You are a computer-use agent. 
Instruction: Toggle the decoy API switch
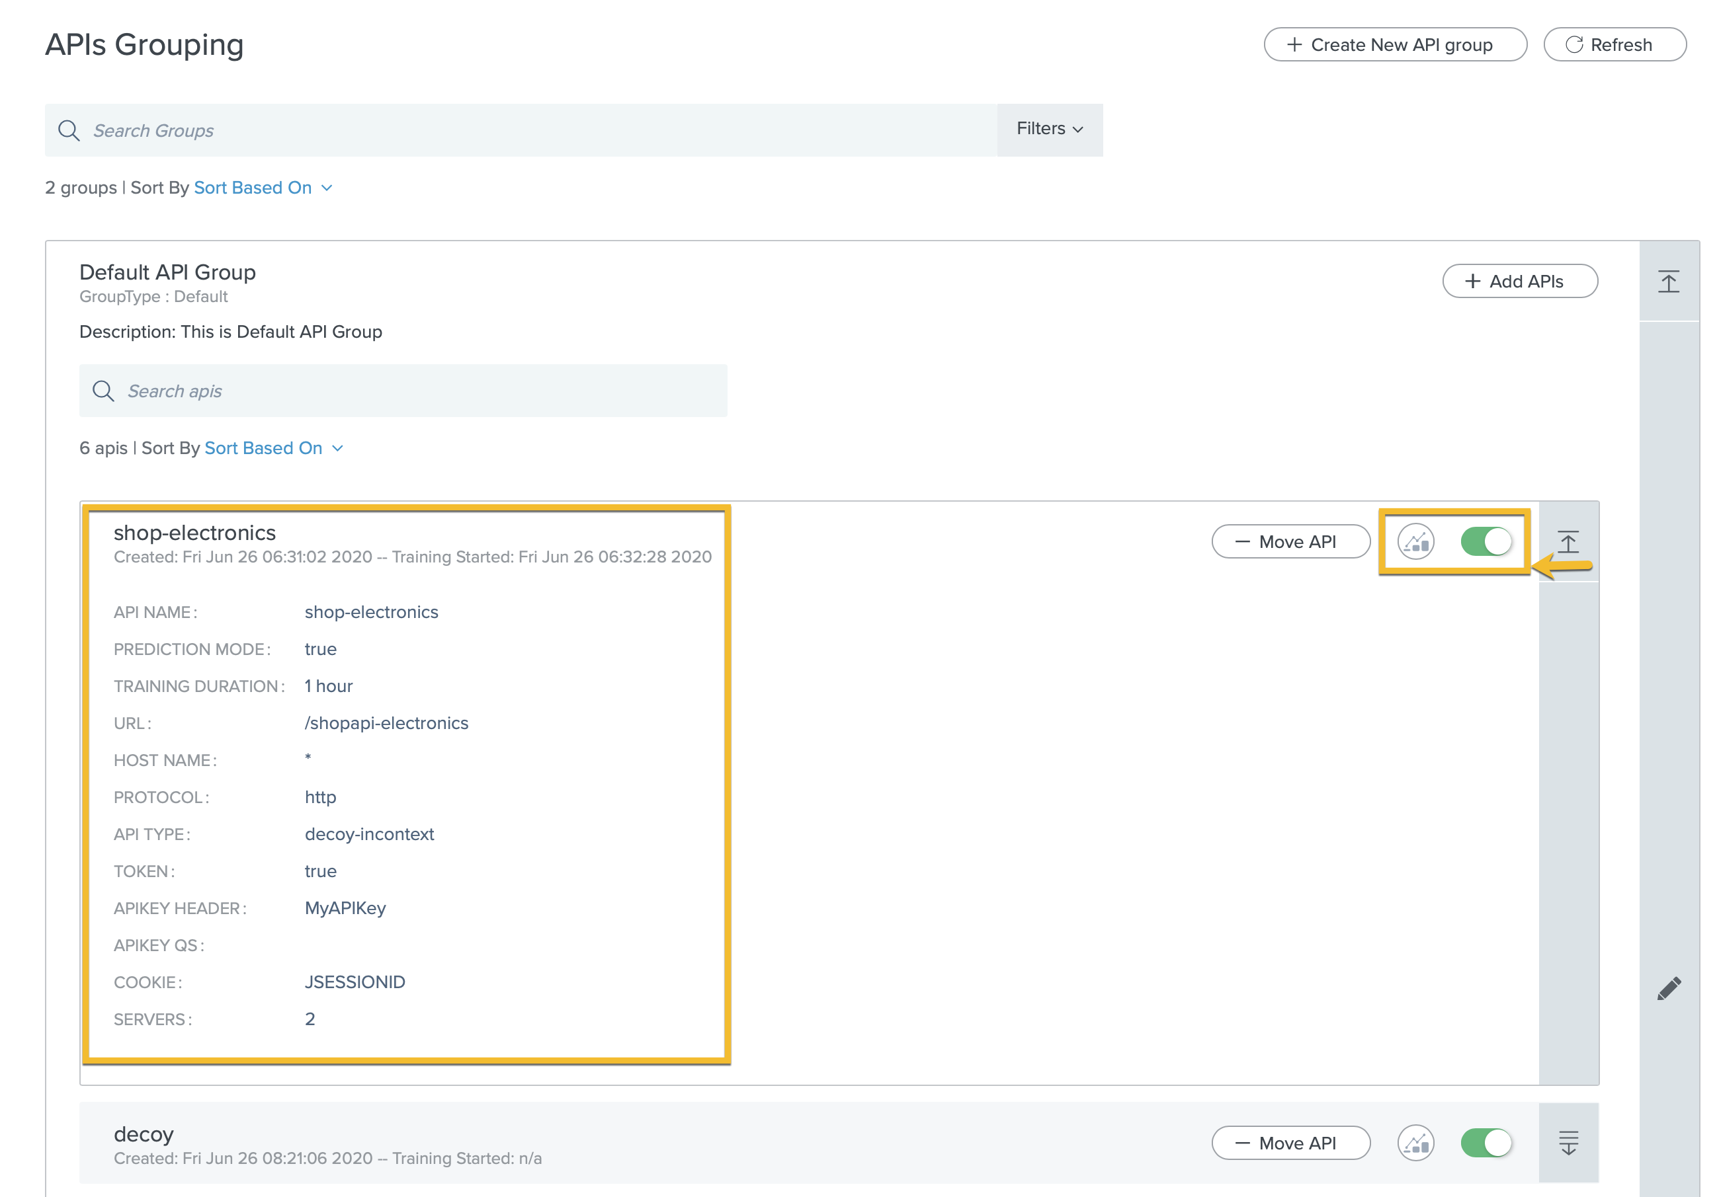click(x=1486, y=1142)
